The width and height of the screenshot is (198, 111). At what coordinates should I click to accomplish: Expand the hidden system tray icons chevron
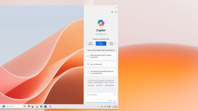(x=99, y=106)
